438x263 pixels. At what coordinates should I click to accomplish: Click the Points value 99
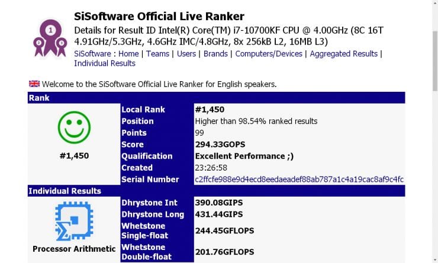pyautogui.click(x=199, y=133)
